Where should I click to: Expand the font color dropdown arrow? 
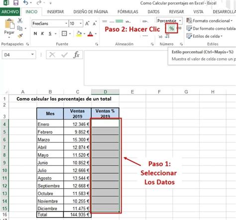click(96, 34)
